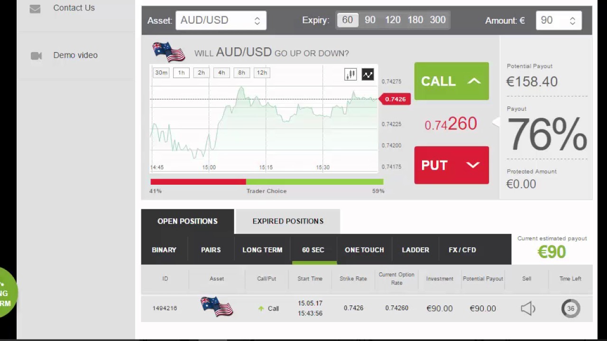Click the Sell speaker icon for the open position
The width and height of the screenshot is (607, 341).
point(528,308)
